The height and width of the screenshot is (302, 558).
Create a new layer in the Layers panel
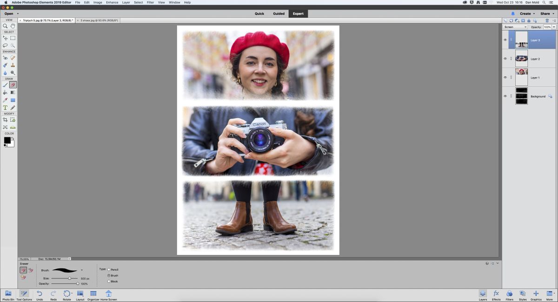pos(505,20)
